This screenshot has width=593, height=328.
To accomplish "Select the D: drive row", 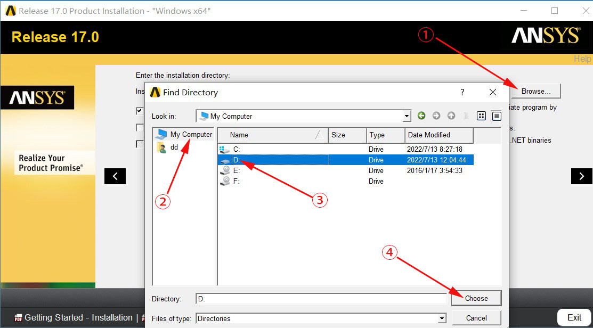I will pyautogui.click(x=346, y=160).
